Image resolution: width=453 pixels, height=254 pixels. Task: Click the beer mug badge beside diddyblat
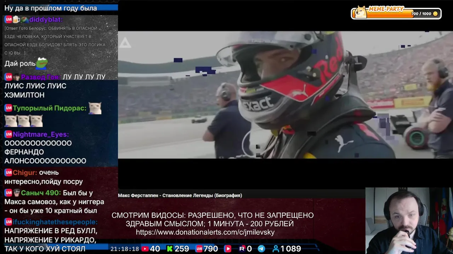(16, 19)
